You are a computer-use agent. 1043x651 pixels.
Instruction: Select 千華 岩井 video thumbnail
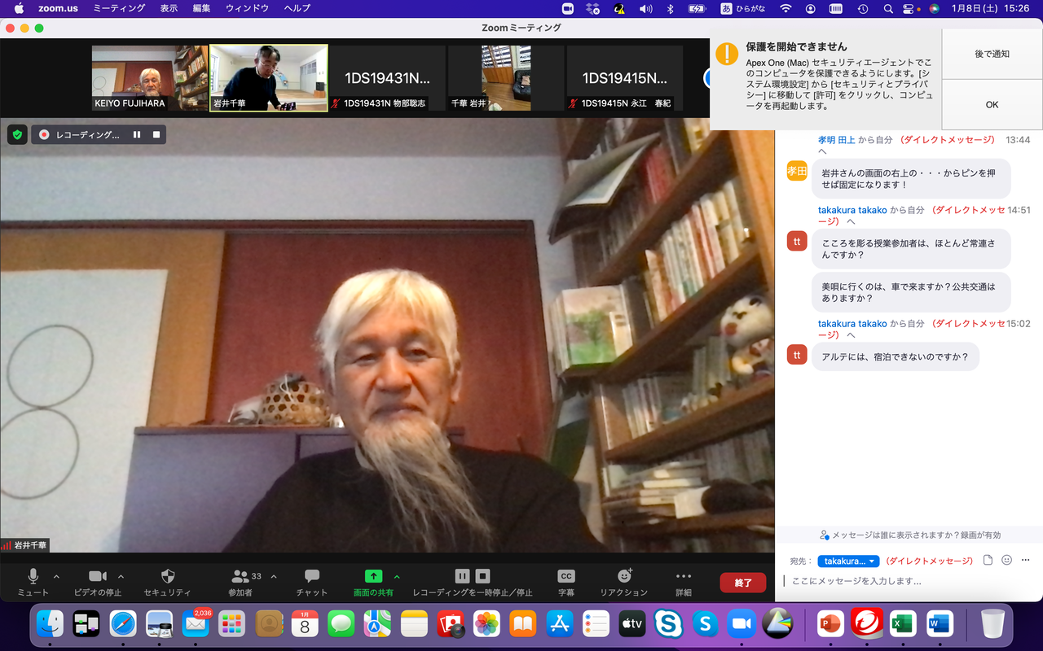(x=506, y=78)
